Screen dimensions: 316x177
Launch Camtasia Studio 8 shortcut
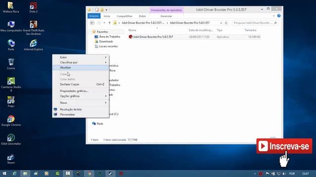(11, 84)
